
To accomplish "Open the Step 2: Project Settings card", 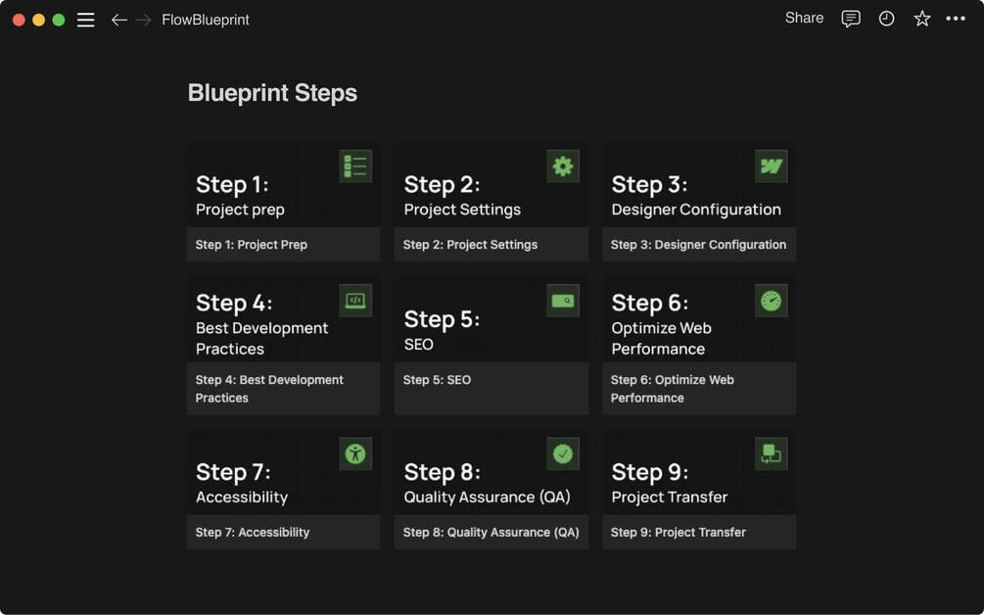I will (x=491, y=202).
